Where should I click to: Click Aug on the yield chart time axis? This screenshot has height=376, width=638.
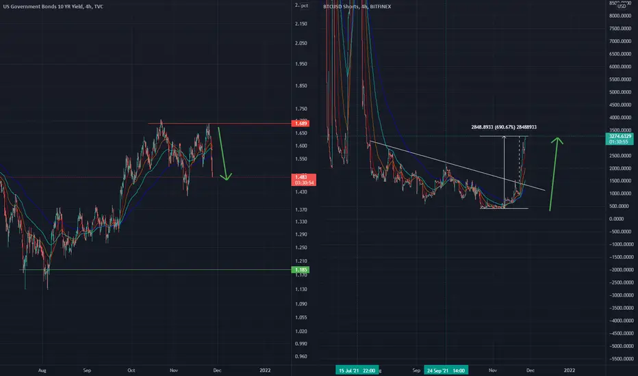42,371
